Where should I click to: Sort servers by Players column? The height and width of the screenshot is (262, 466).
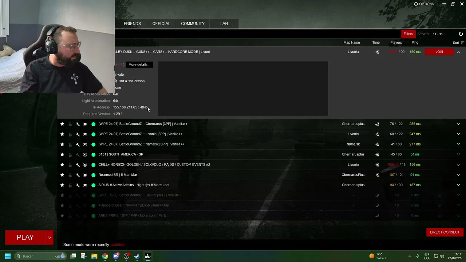pos(396,43)
